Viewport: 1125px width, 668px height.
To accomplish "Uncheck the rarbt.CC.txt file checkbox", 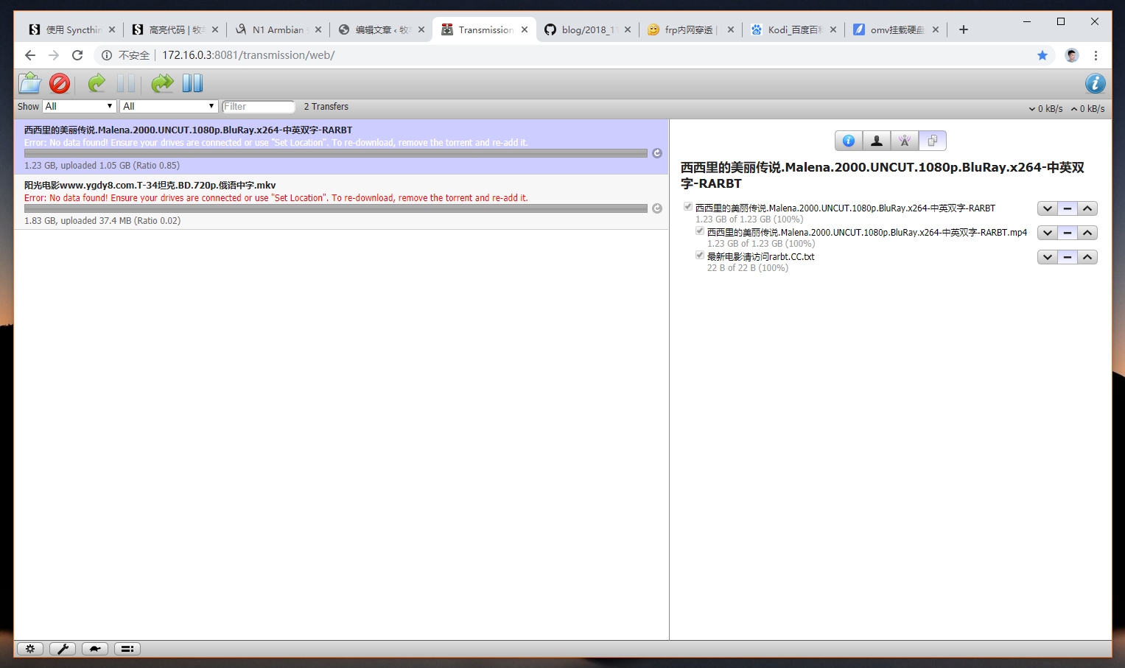I will [x=700, y=256].
